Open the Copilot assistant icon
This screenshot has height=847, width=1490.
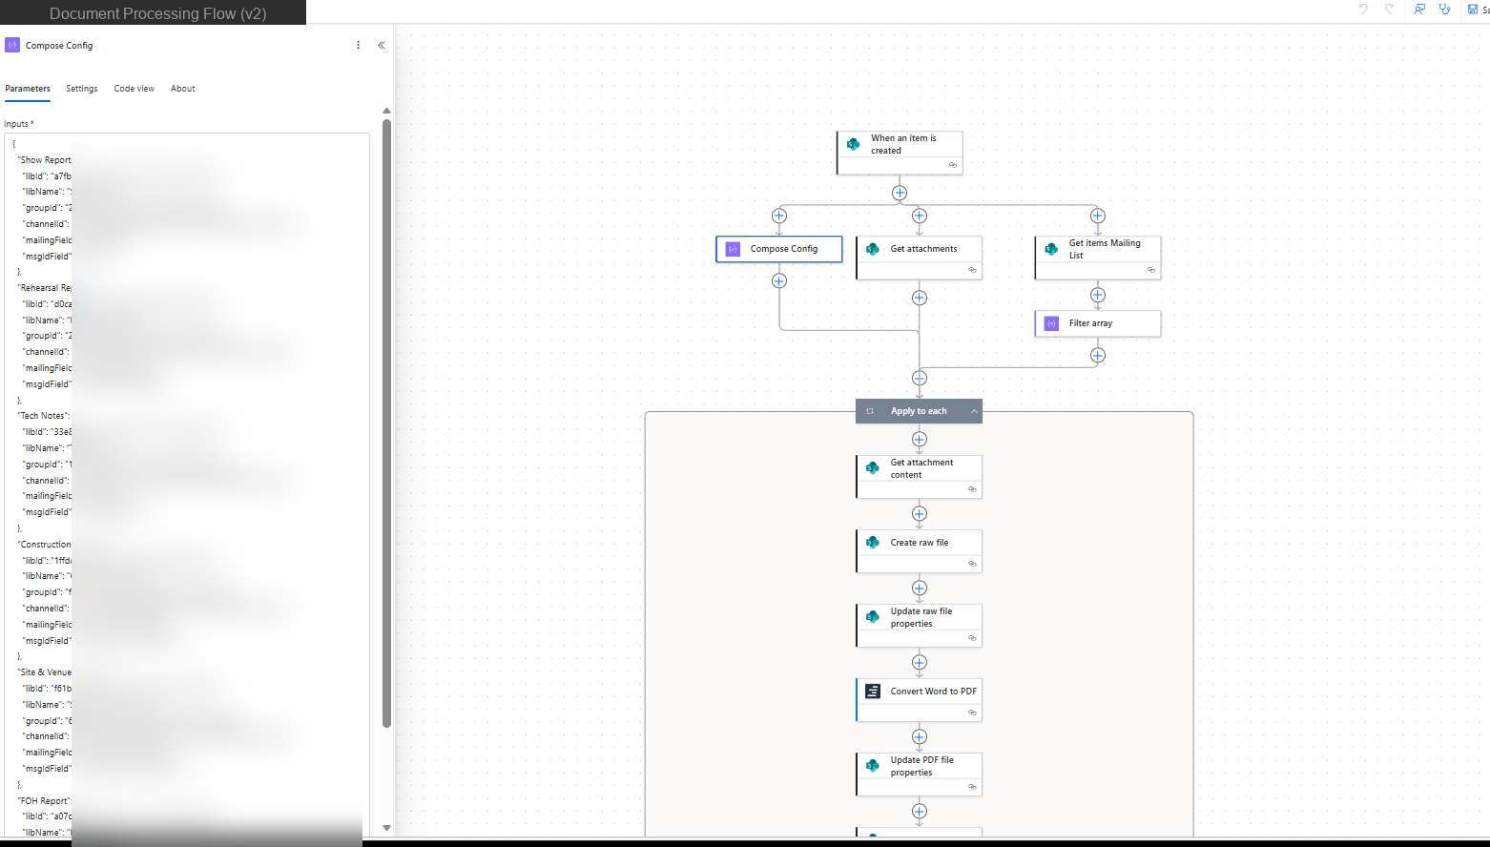click(1419, 10)
